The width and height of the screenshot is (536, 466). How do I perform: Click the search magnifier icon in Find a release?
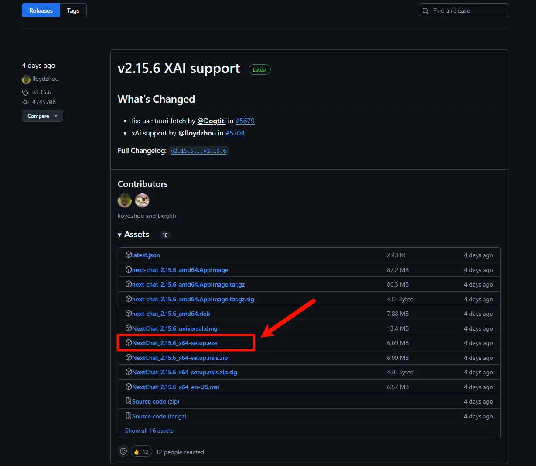426,11
